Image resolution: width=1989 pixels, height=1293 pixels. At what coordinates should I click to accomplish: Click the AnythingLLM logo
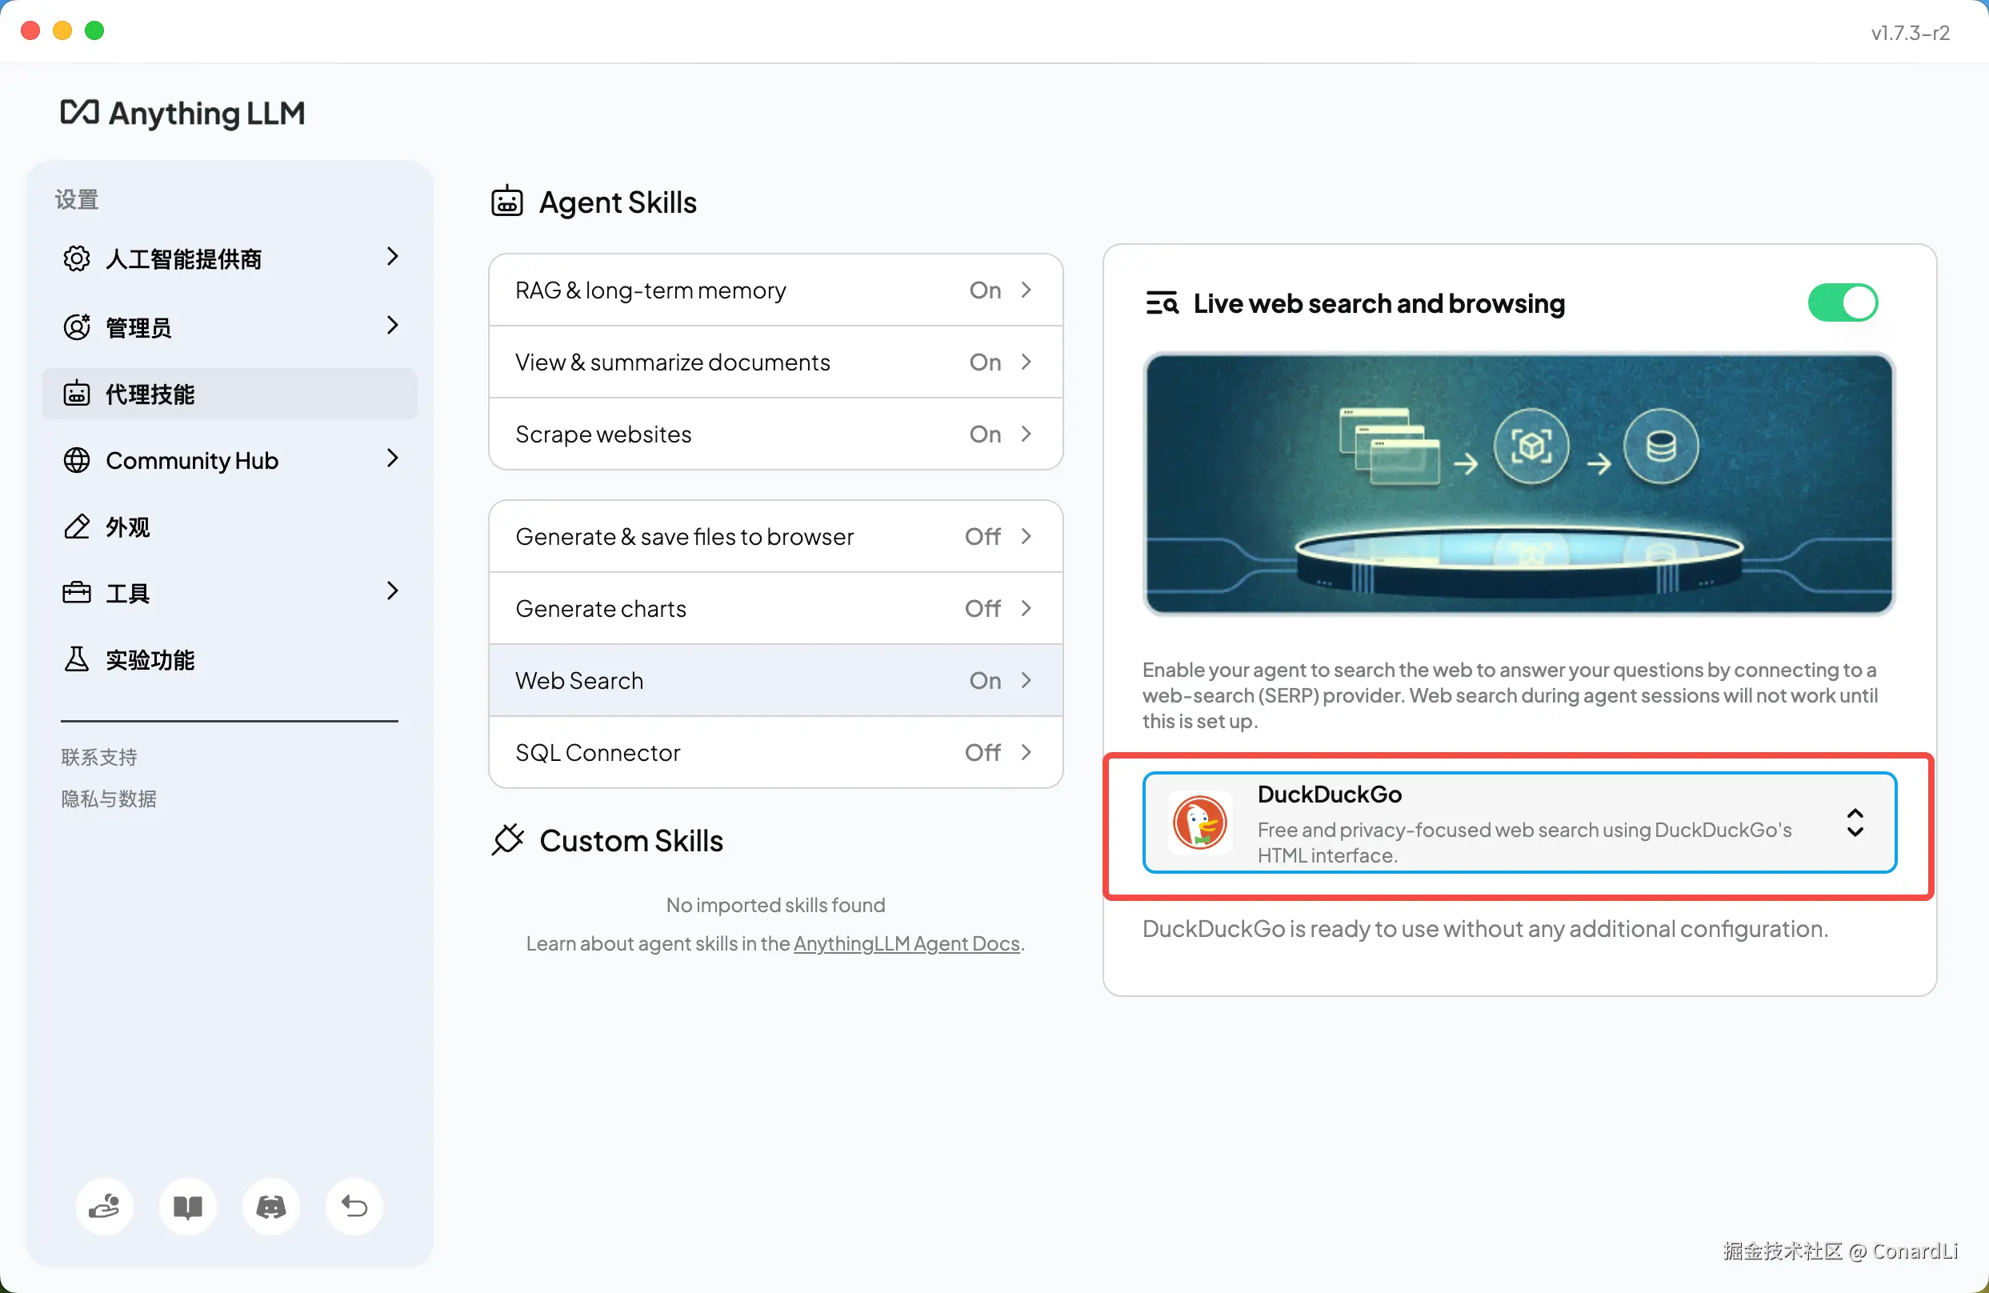[183, 113]
